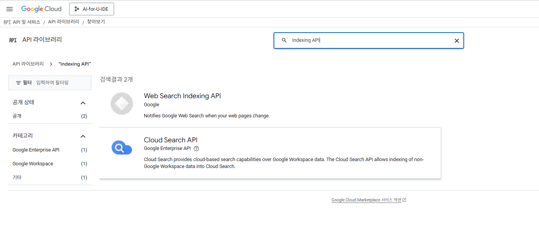Open the Web Search Indexing API result
This screenshot has height=252, width=539.
click(182, 96)
